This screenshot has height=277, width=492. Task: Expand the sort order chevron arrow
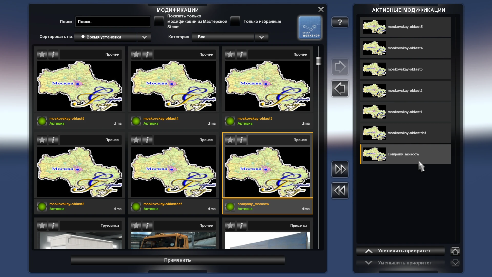[144, 37]
